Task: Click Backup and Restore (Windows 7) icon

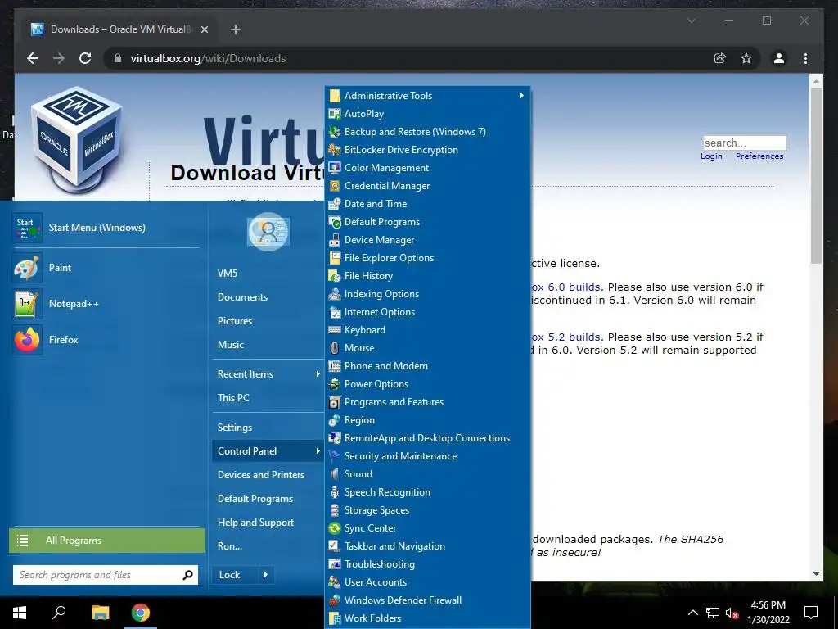Action: pyautogui.click(x=335, y=132)
